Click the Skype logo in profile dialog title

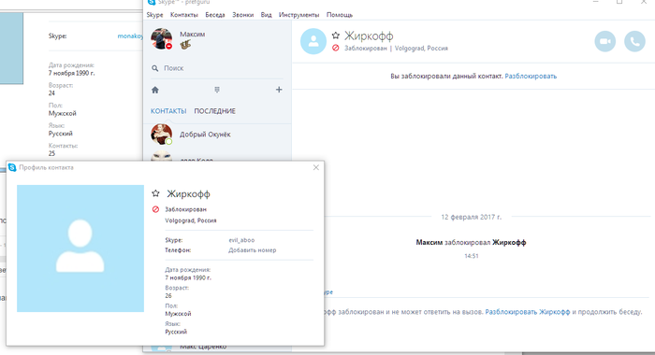12,167
